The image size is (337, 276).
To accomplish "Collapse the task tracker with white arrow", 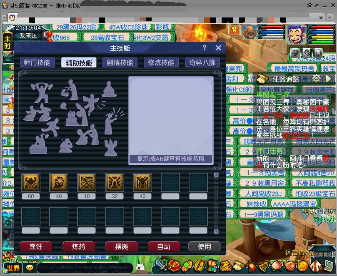I will point(328,79).
